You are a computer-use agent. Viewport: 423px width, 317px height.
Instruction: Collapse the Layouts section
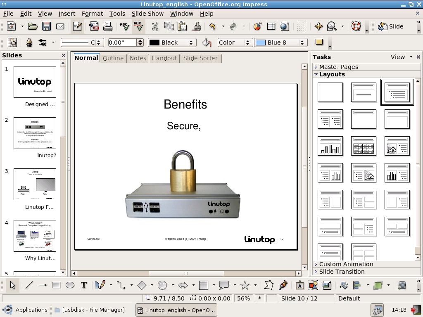[332, 74]
